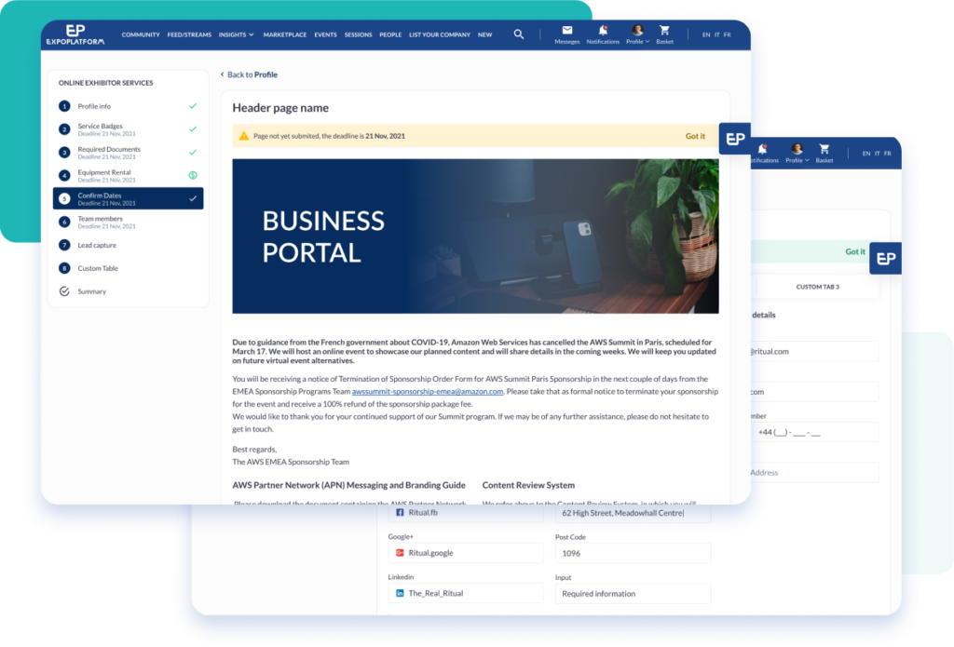
Task: Click the phone number field starting +44
Action: (x=814, y=432)
